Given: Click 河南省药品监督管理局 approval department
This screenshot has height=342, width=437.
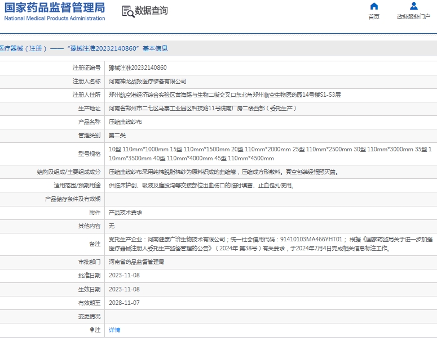Looking at the screenshot, I should click(x=136, y=262).
